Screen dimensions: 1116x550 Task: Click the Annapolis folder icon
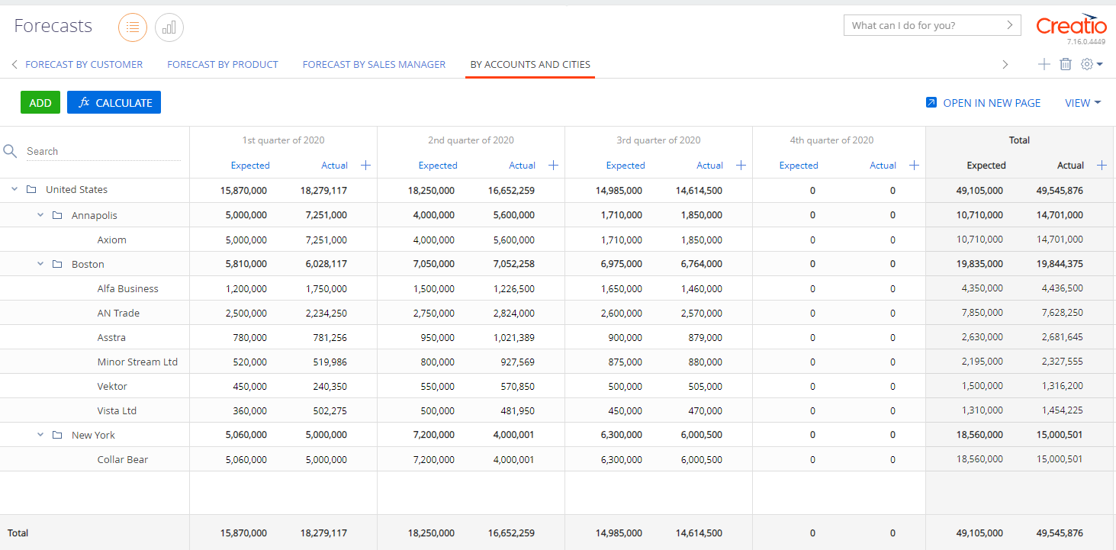tap(57, 215)
